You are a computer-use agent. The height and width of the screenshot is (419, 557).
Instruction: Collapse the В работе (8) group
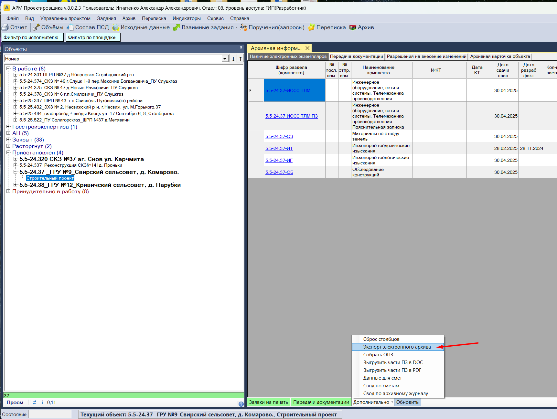pos(8,68)
